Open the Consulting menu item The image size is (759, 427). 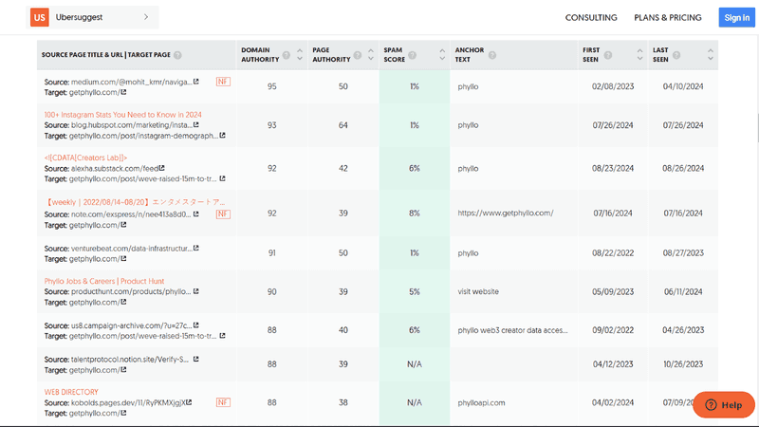(591, 17)
